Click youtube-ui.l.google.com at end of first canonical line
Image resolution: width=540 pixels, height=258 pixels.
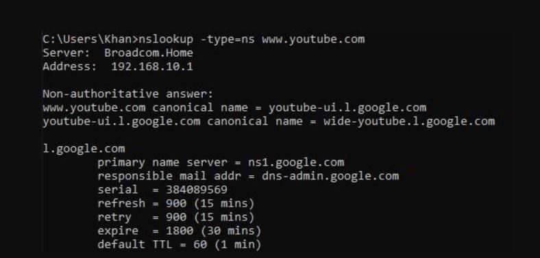[347, 108]
